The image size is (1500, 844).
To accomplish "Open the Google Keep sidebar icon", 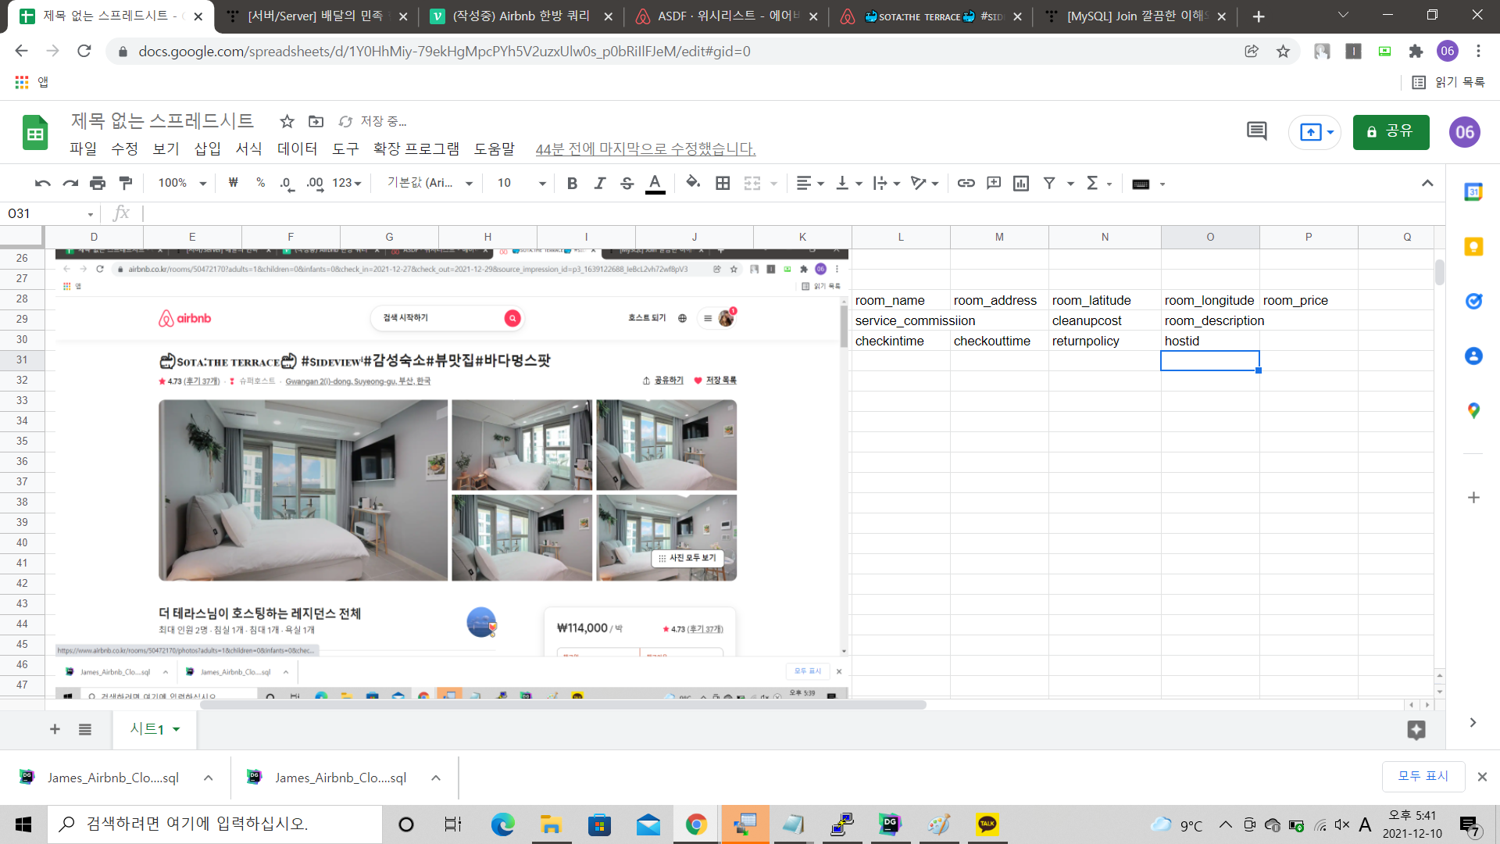I will coord(1473,247).
